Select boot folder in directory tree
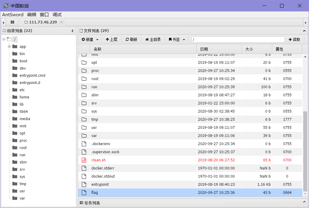Screen dimensions: 309x208 click(x=24, y=61)
